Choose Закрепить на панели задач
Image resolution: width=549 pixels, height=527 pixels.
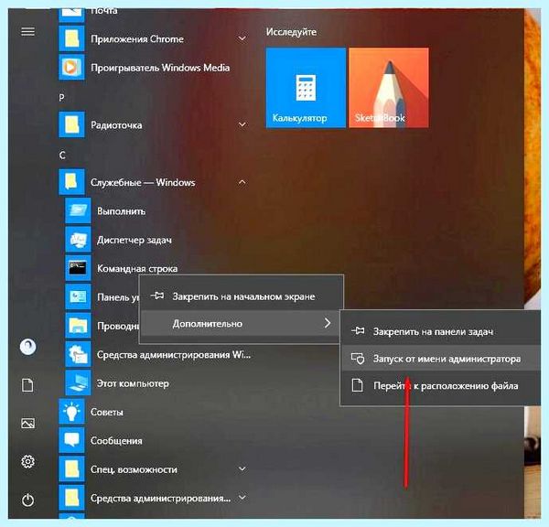[x=440, y=331]
